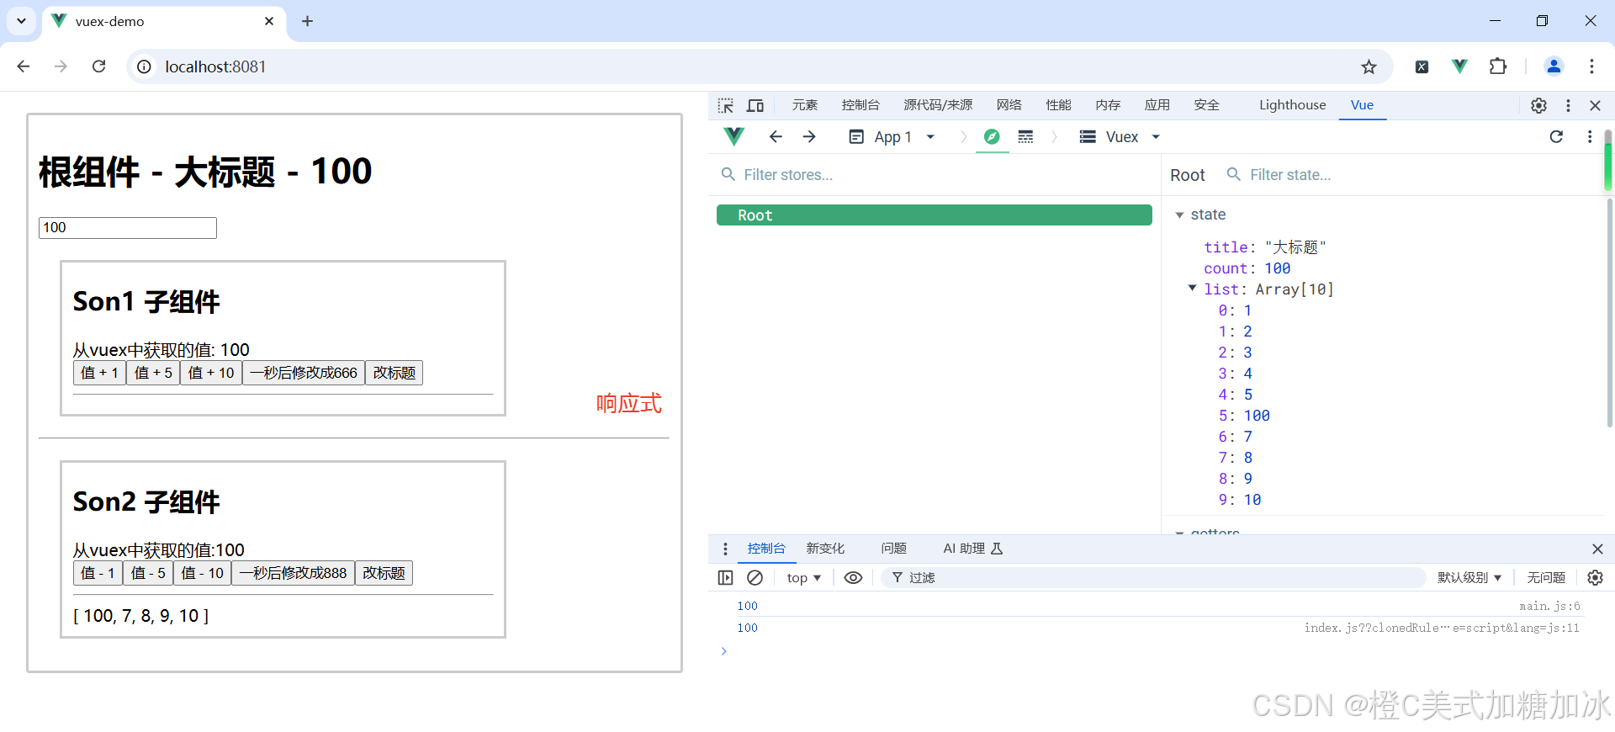Create a live expression with the eye icon
The width and height of the screenshot is (1615, 732).
click(x=853, y=577)
